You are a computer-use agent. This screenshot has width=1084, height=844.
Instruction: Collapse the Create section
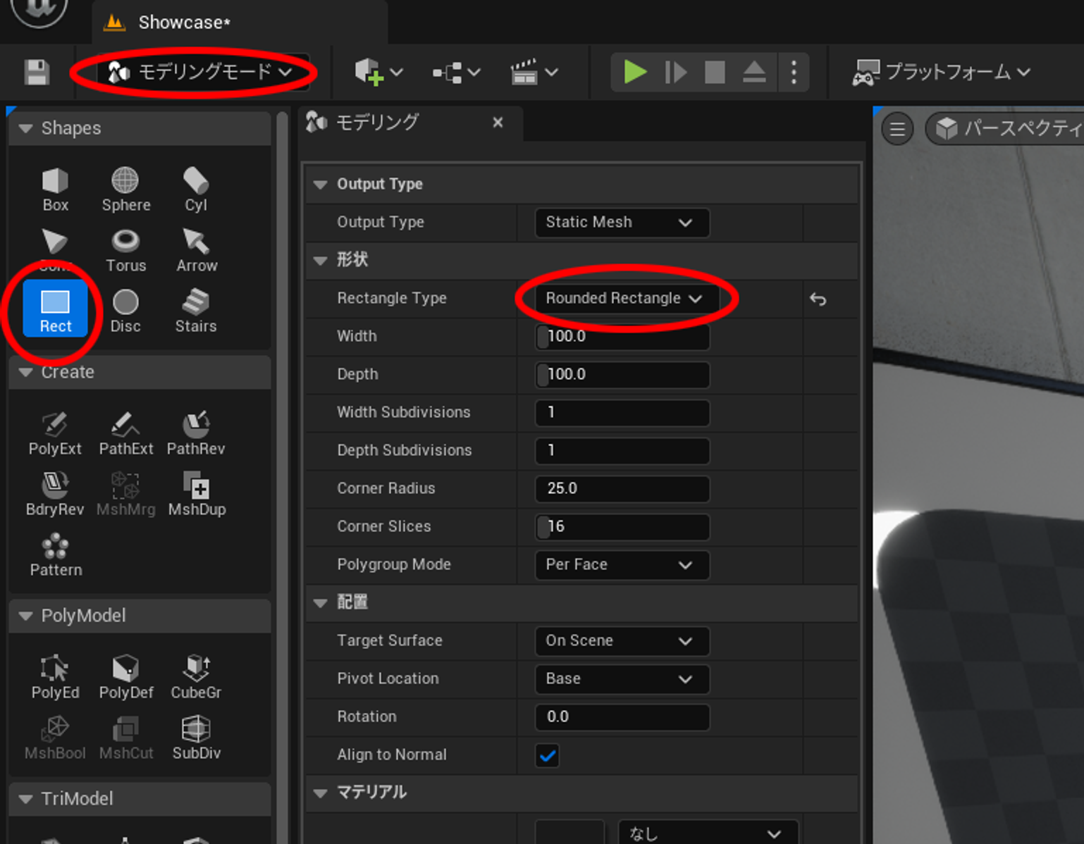click(x=26, y=372)
